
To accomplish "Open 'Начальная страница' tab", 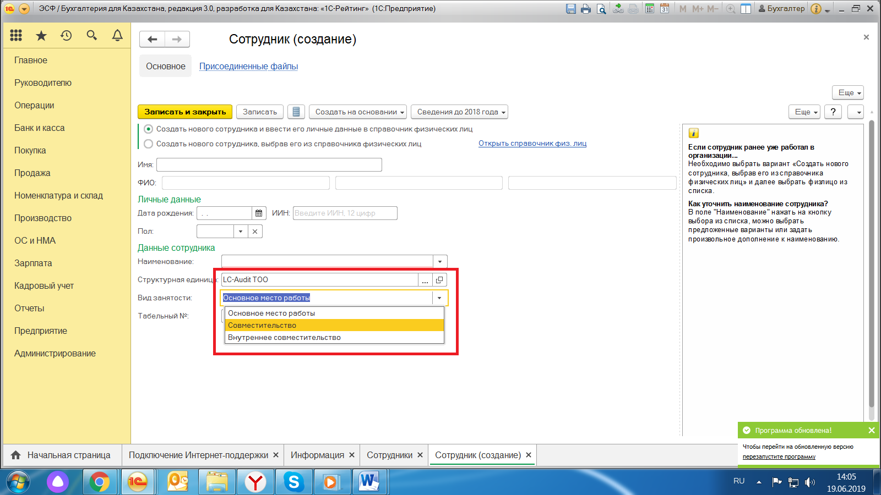I will pos(62,455).
